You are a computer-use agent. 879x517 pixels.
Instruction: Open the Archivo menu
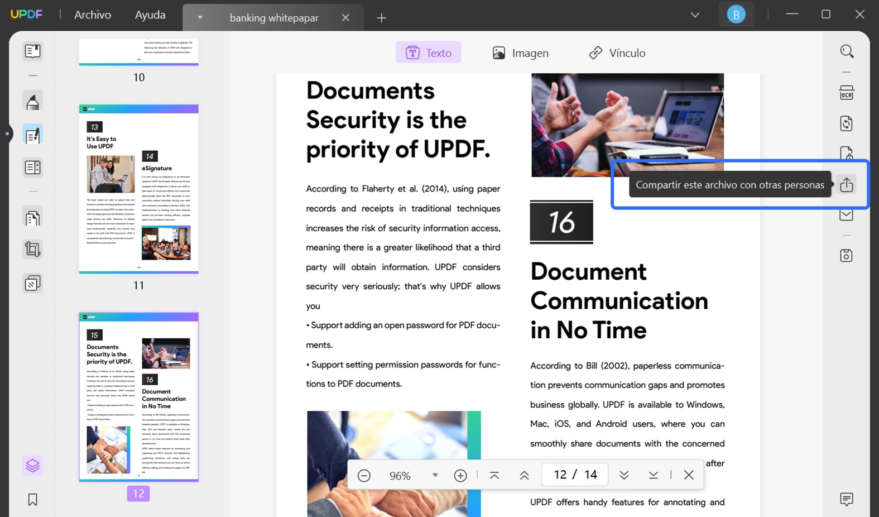click(93, 15)
